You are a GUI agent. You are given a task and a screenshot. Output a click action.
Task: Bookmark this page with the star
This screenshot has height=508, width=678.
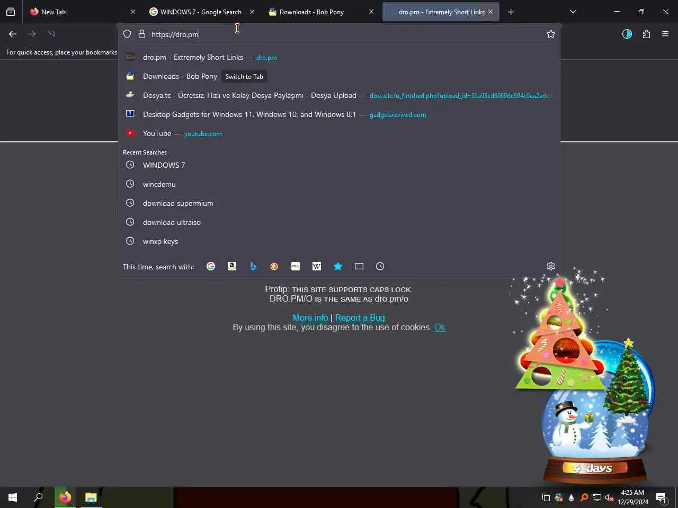551,34
